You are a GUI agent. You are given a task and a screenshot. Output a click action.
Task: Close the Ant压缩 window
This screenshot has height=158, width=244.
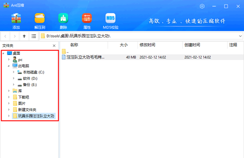click(238, 6)
